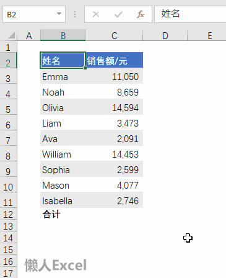Image resolution: width=226 pixels, height=278 pixels.
Task: Open the Name Box dropdown arrow
Action: tap(59, 14)
